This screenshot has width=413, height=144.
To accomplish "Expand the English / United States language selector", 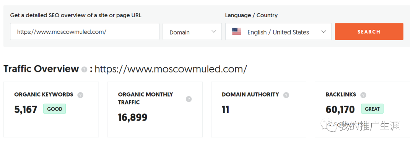I will [x=278, y=32].
